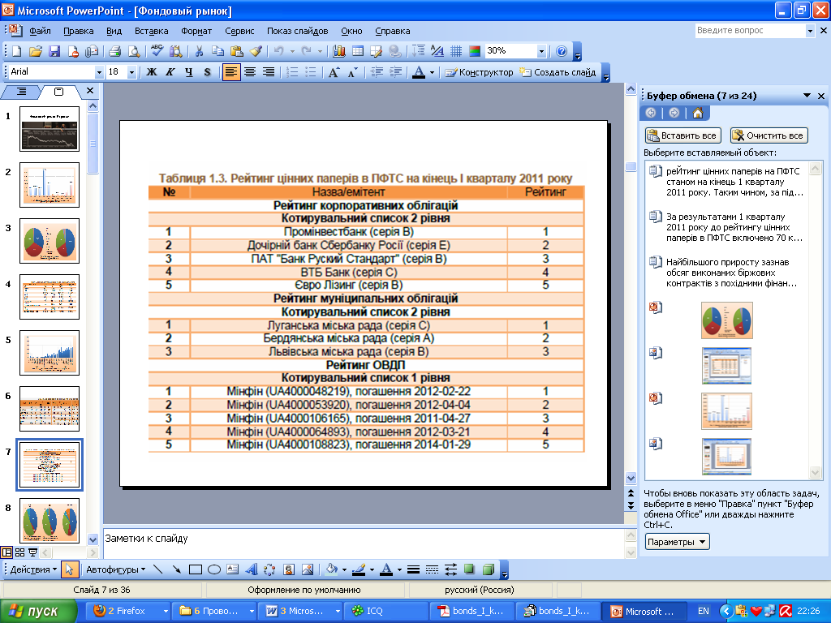
Task: Save the presentation with the floppy disk icon
Action: click(54, 51)
